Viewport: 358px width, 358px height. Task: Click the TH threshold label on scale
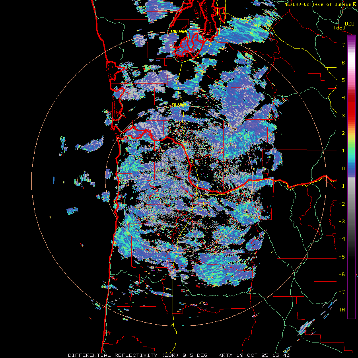[342, 310]
